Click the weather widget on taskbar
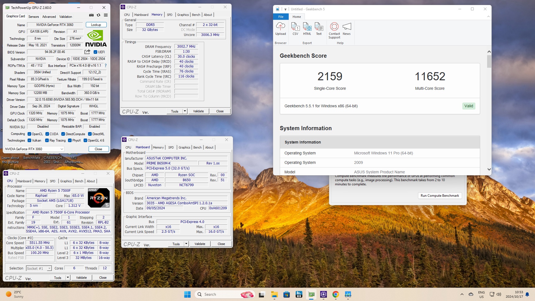Screen dimensions: 535x301 15,294
